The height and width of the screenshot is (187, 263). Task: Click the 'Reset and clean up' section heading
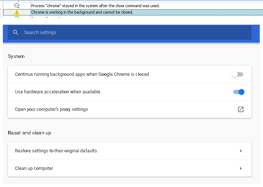point(29,133)
